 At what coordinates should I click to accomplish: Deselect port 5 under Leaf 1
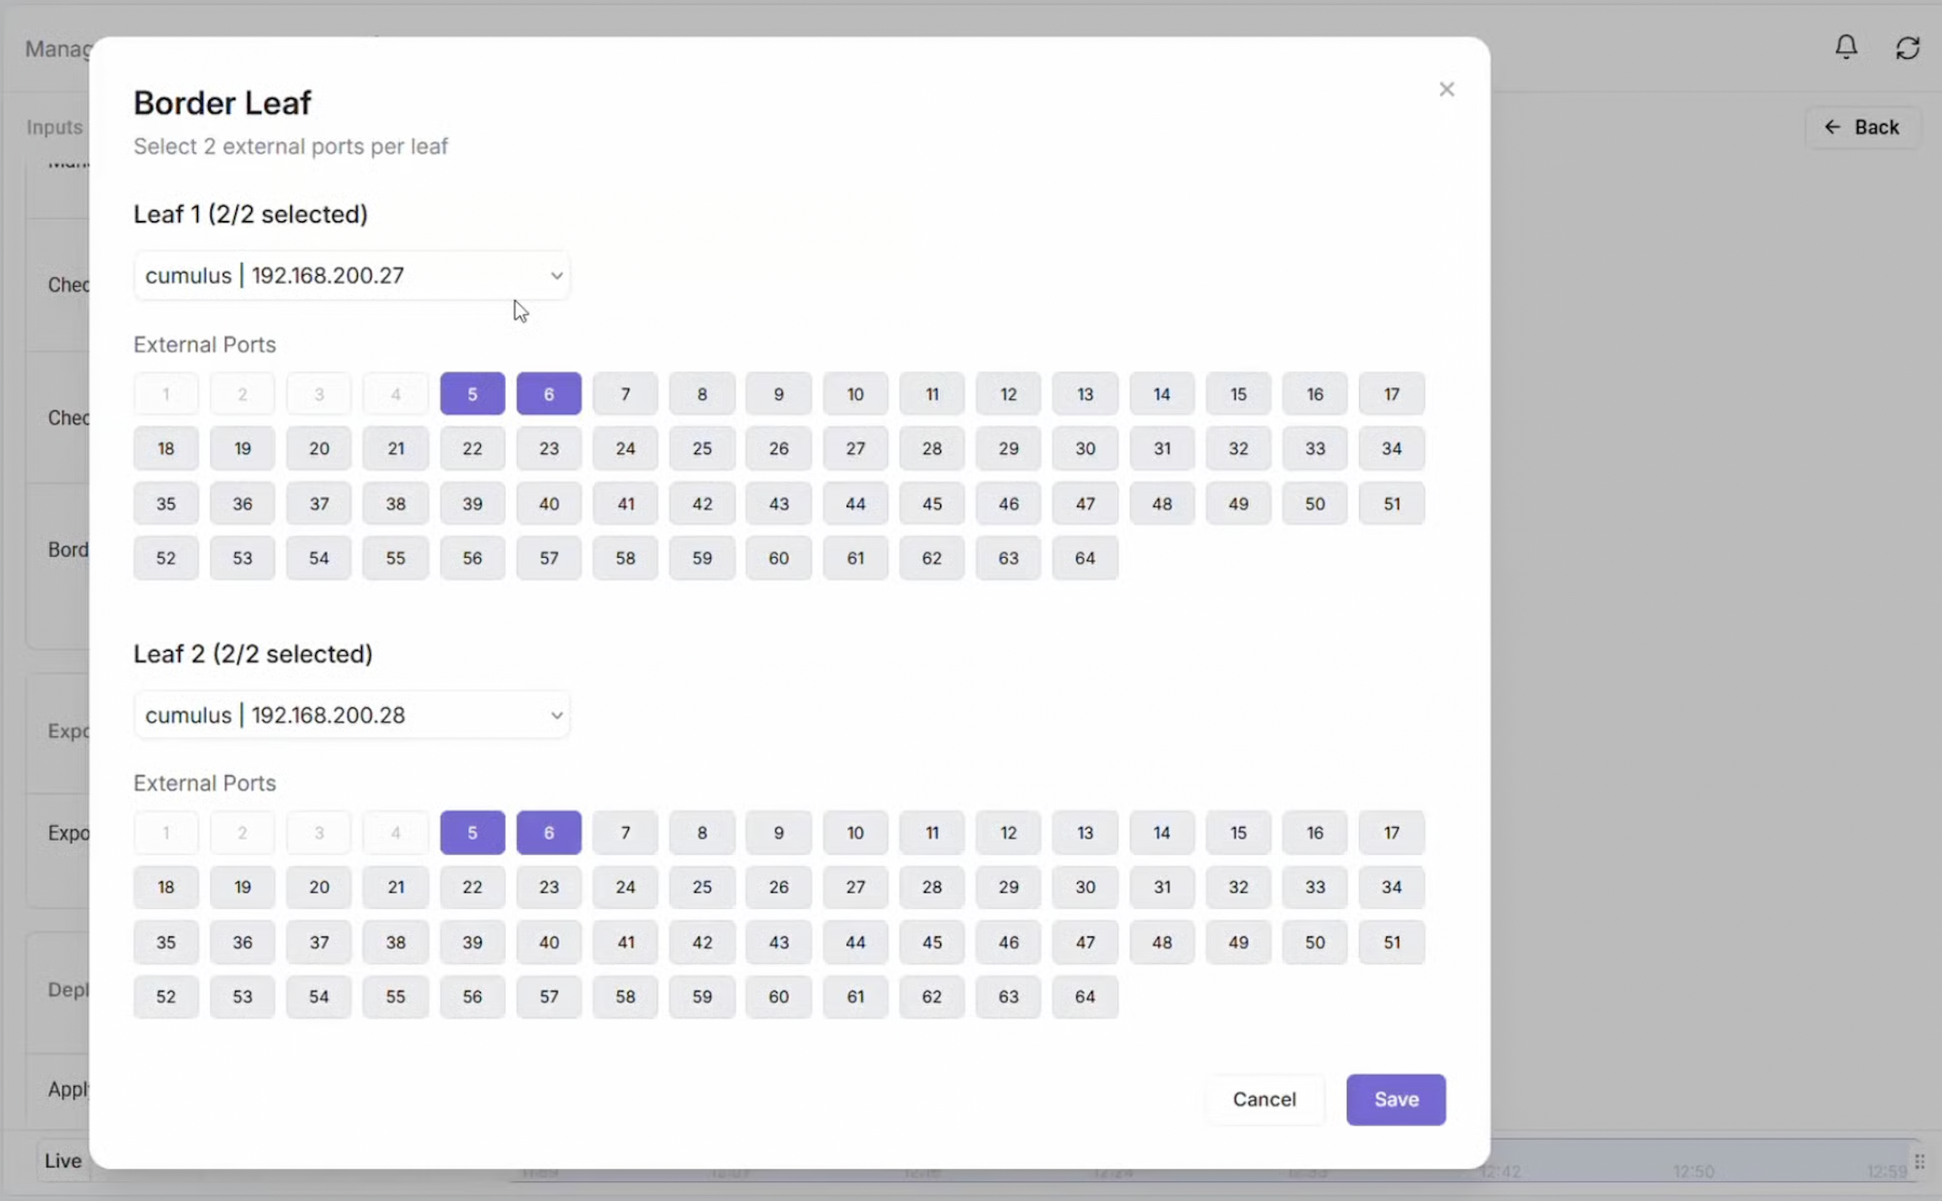[471, 394]
